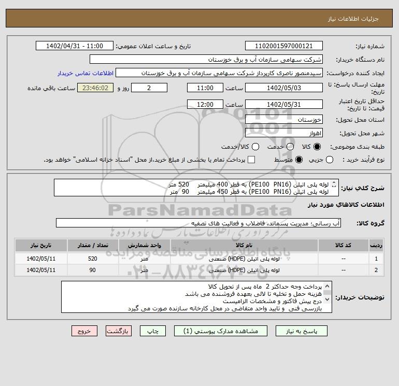This screenshot has width=399, height=386.
Task: Click the announcement date field 1402/04/31 - 11:00
Action: pyautogui.click(x=75, y=46)
